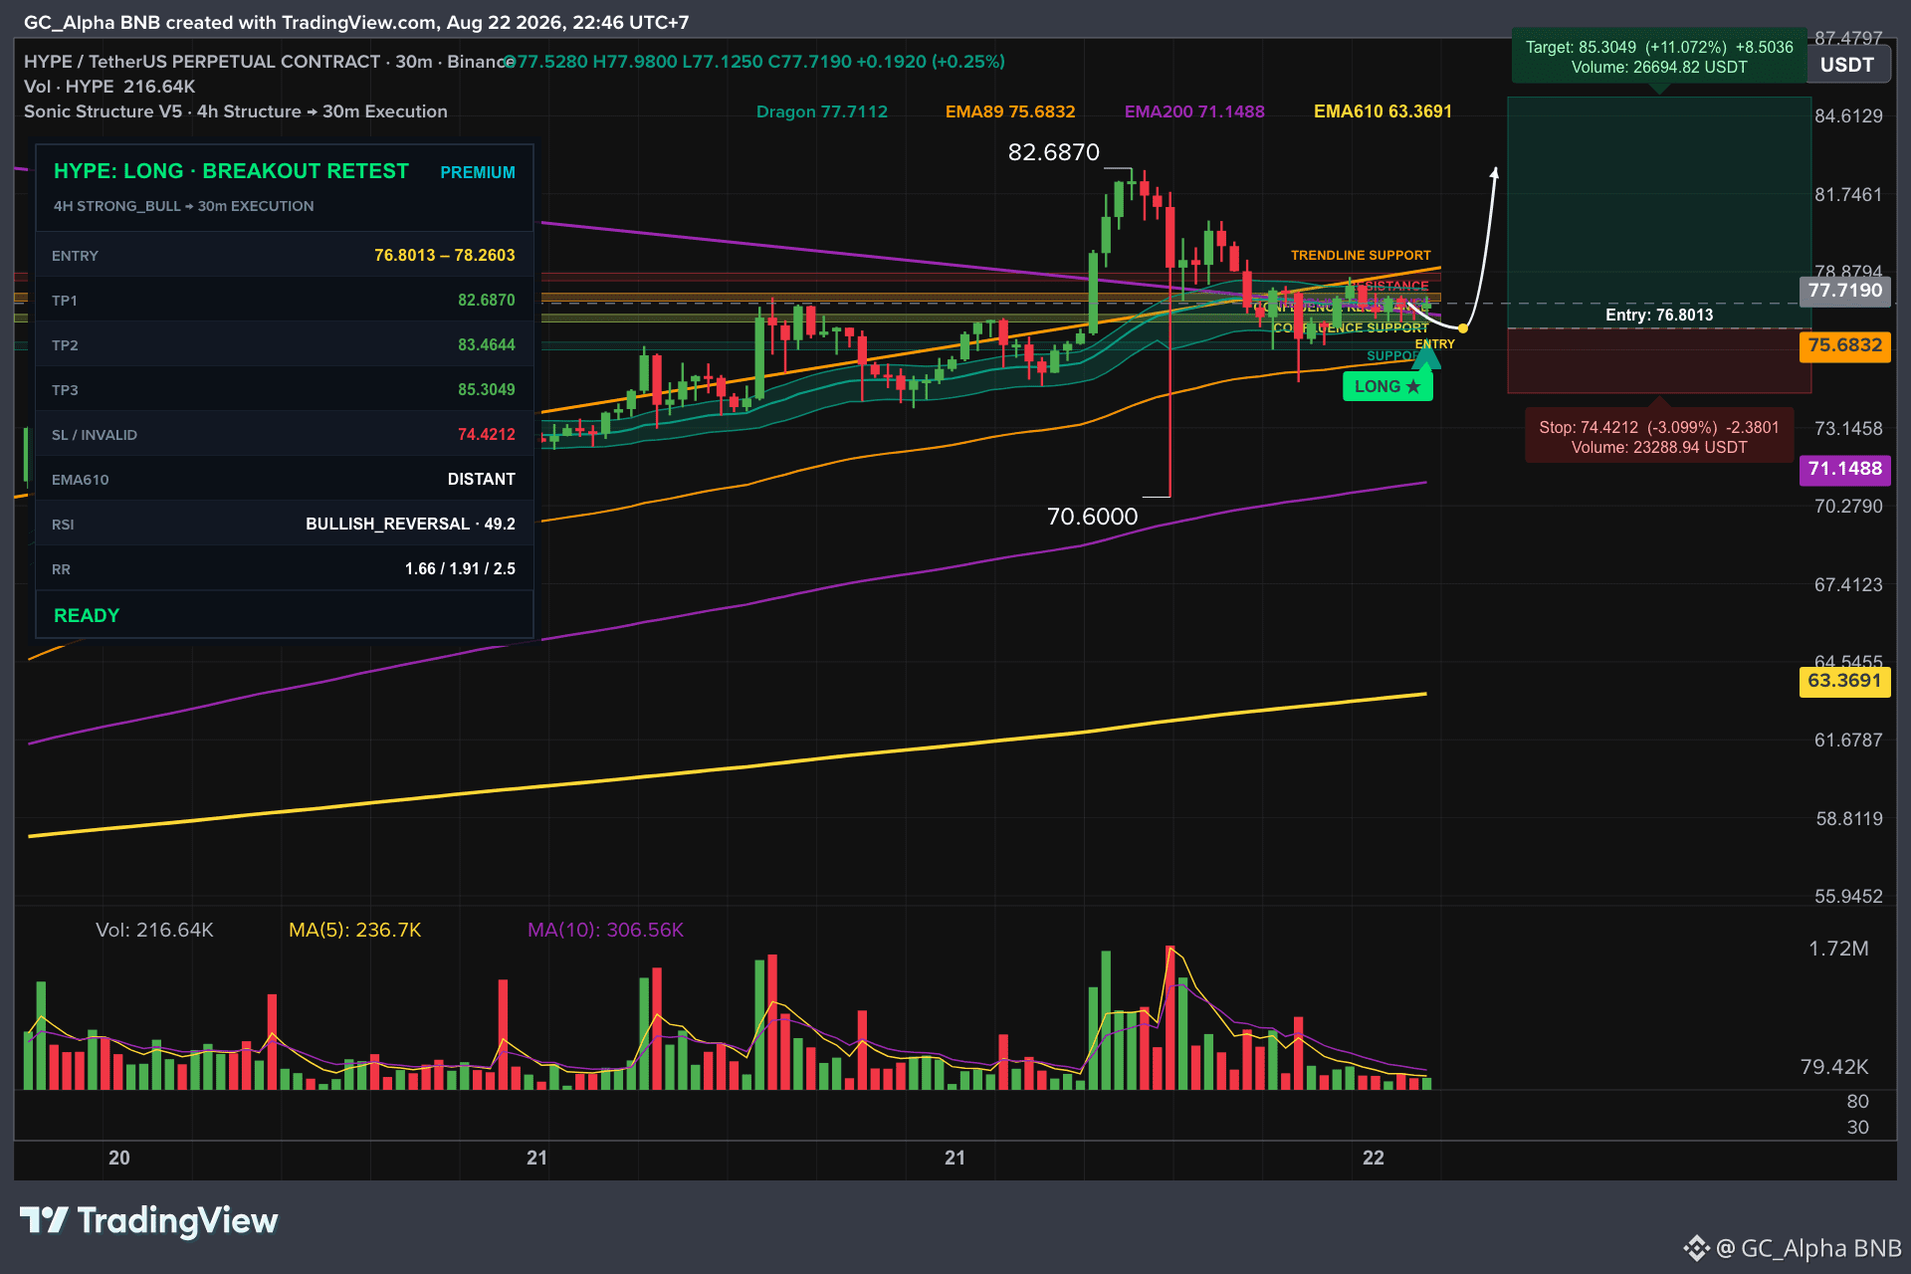Click the TP3 value in the signal panel
The height and width of the screenshot is (1274, 1911).
(x=487, y=390)
